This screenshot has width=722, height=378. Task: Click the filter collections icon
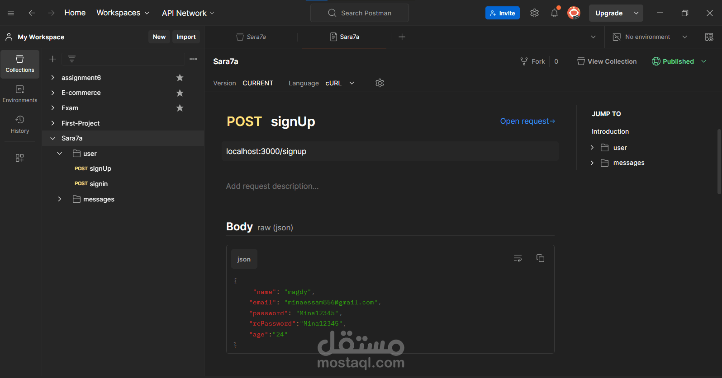tap(71, 59)
